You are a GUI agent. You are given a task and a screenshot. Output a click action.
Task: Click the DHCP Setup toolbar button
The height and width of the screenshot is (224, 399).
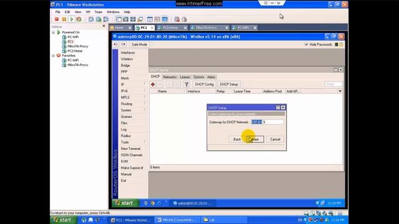pyautogui.click(x=229, y=85)
